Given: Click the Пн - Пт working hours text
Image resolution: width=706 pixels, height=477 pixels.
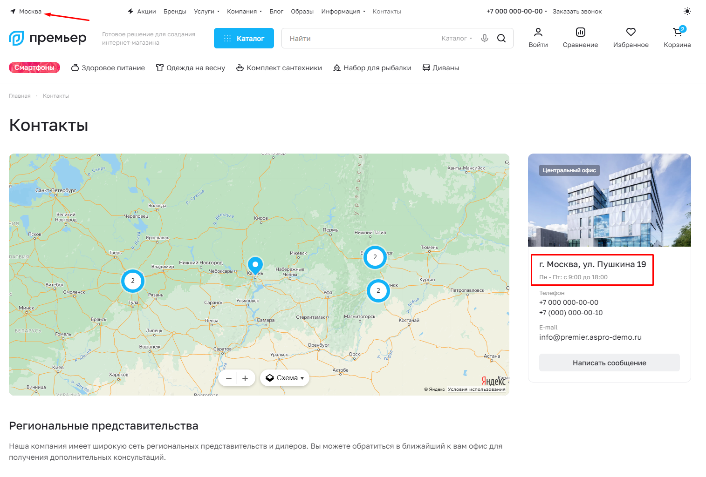Looking at the screenshot, I should (573, 277).
